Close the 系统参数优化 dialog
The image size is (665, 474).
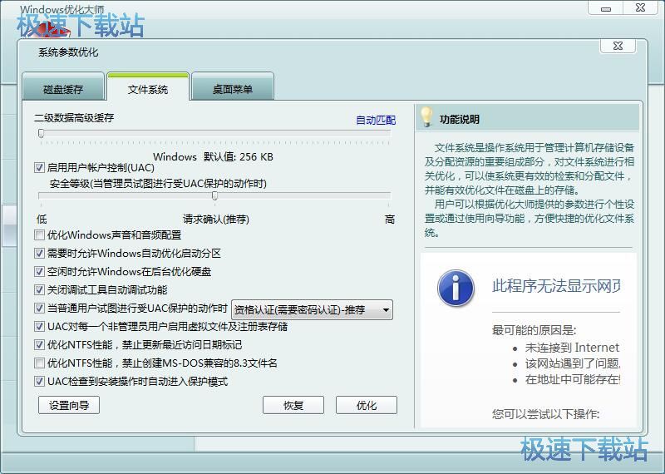tap(618, 46)
